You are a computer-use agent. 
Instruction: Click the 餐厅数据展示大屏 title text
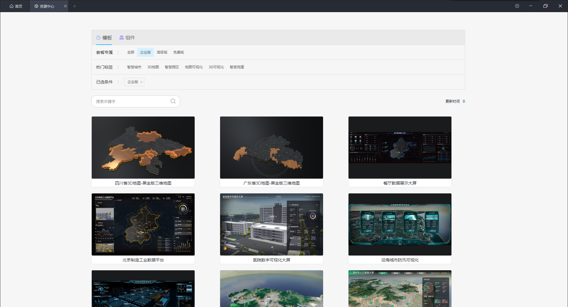click(x=400, y=183)
